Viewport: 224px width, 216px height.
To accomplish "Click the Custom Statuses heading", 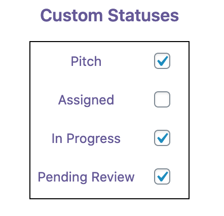I will (x=109, y=15).
